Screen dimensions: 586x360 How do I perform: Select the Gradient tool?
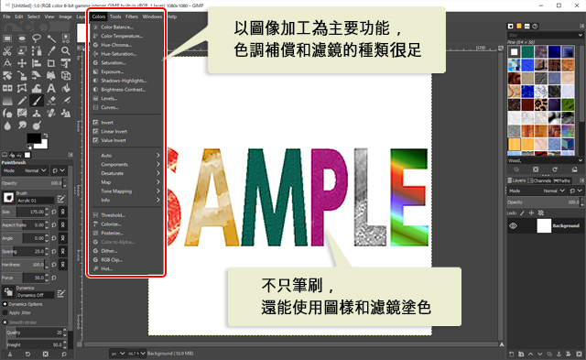(7, 101)
